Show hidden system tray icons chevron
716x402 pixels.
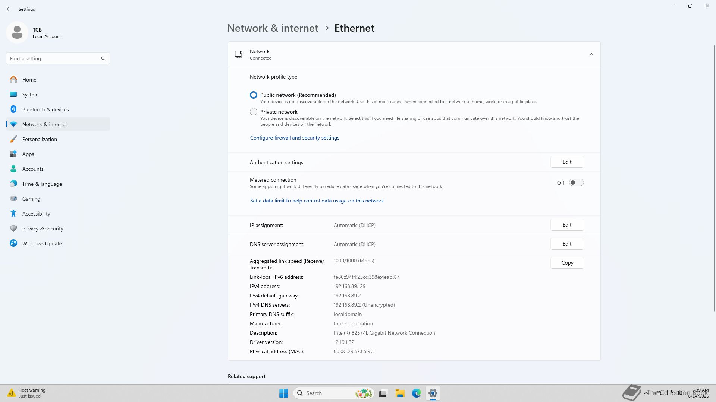646,393
